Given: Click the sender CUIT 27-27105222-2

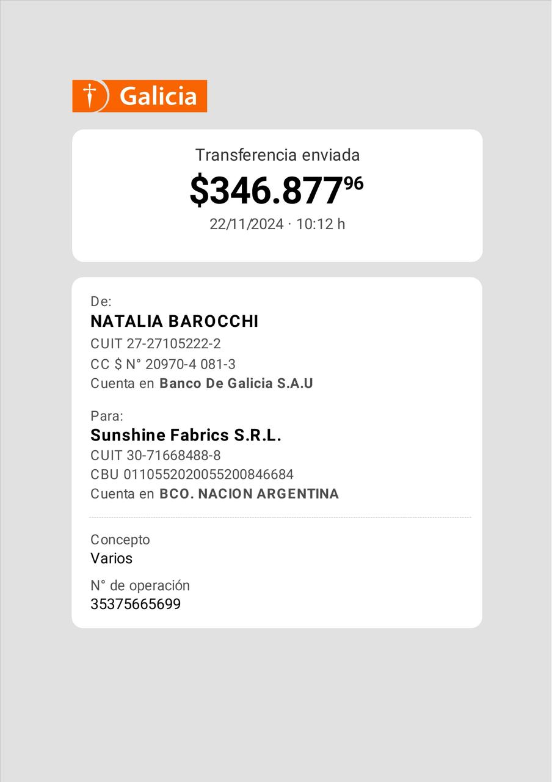Looking at the screenshot, I should (156, 344).
